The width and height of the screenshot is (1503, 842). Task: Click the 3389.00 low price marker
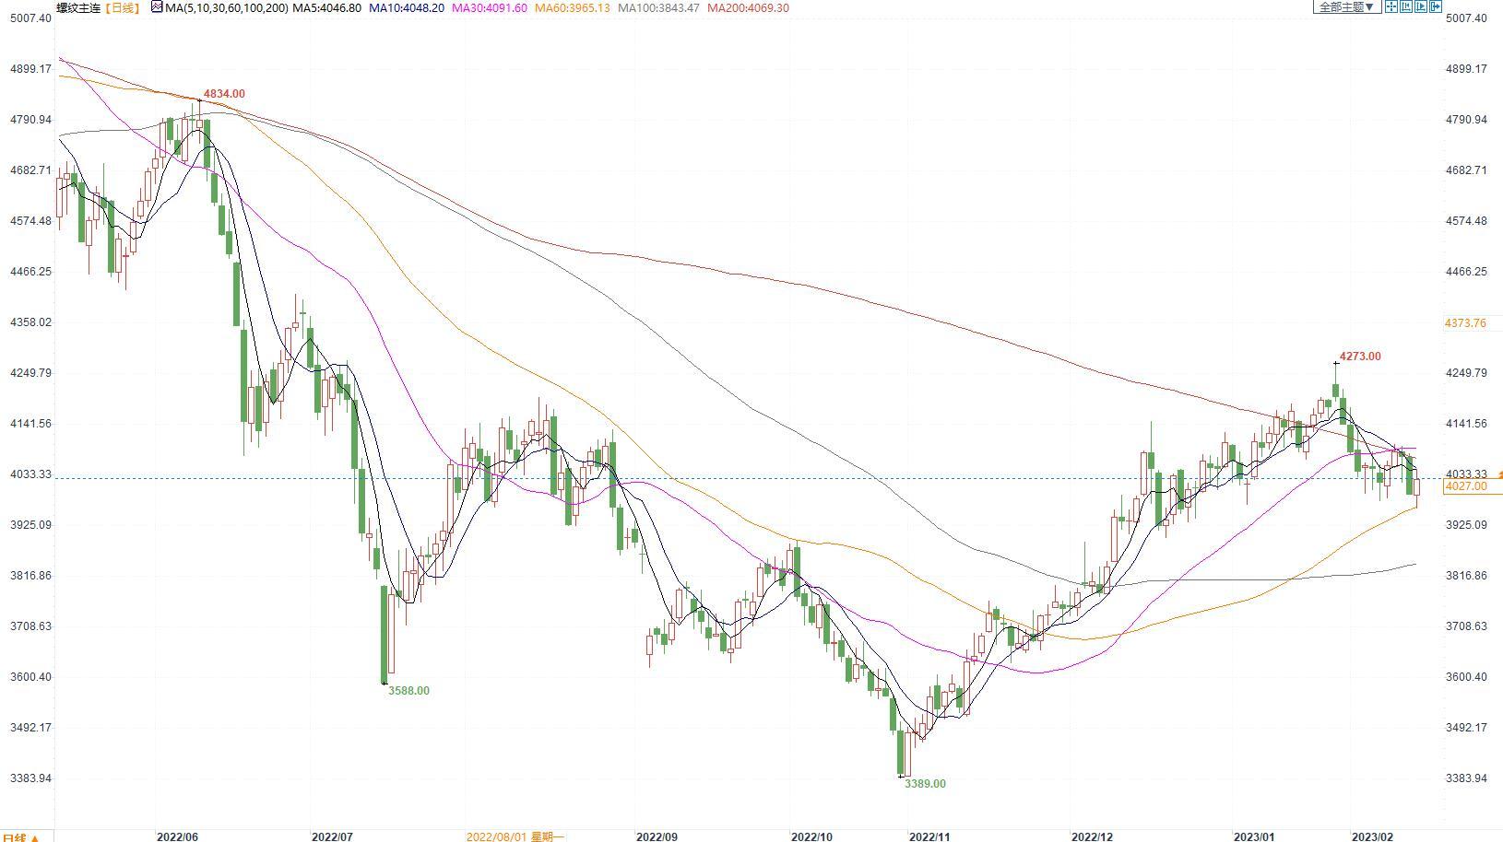(925, 784)
